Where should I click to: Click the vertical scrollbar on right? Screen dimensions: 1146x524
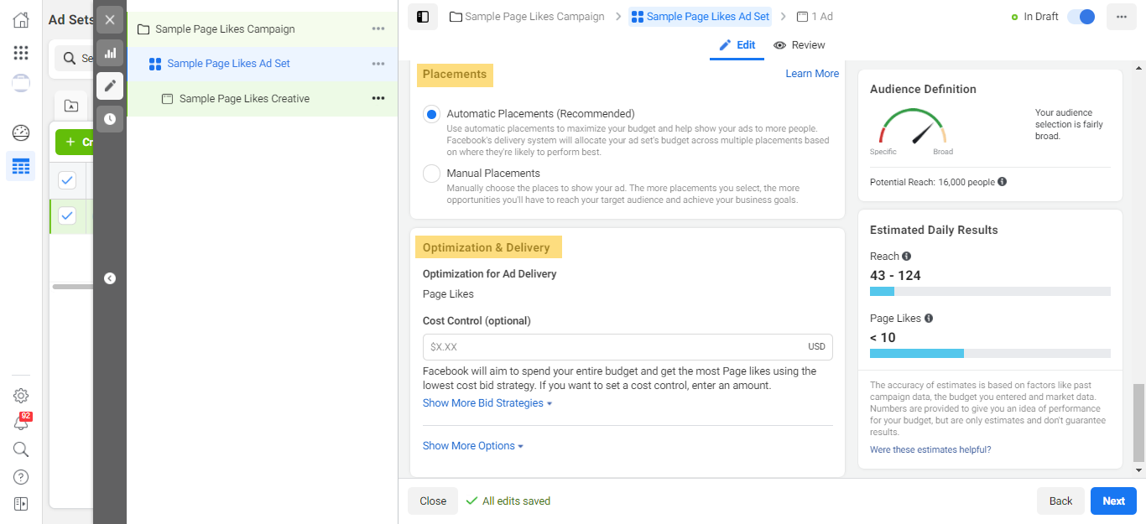coord(1138,423)
